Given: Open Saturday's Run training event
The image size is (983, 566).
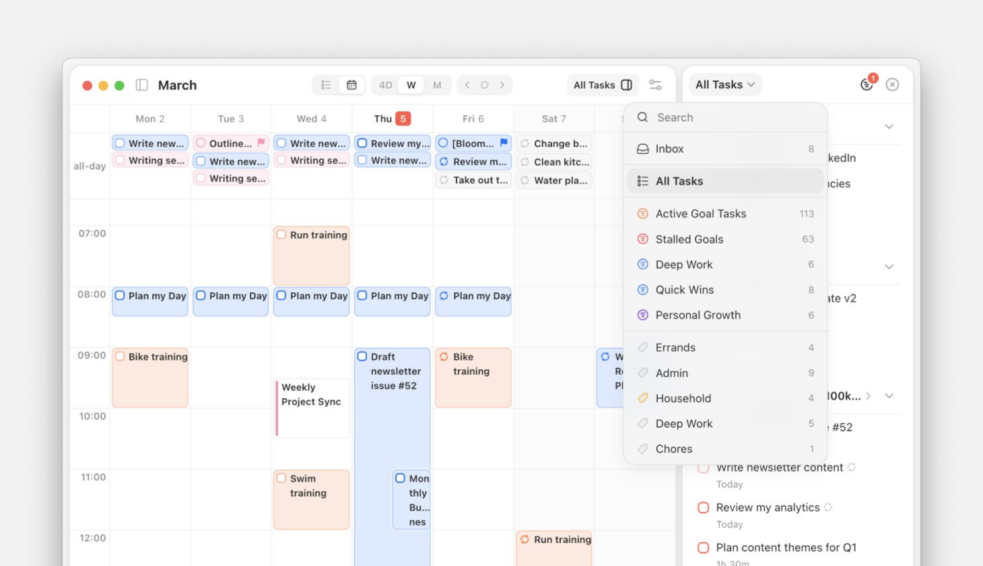Looking at the screenshot, I should click(554, 548).
